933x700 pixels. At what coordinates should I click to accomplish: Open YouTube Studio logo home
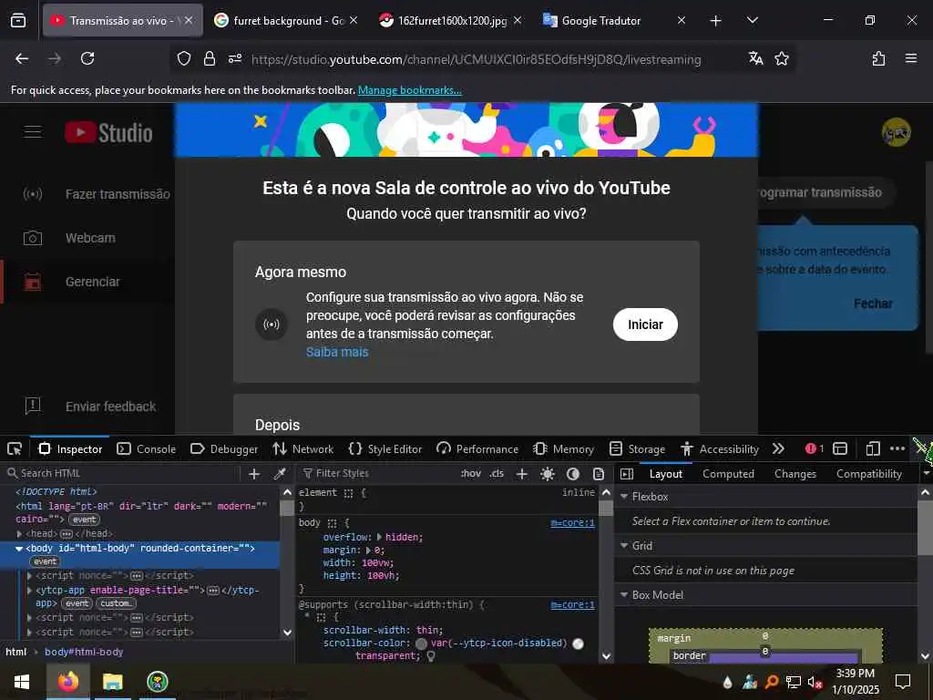109,133
